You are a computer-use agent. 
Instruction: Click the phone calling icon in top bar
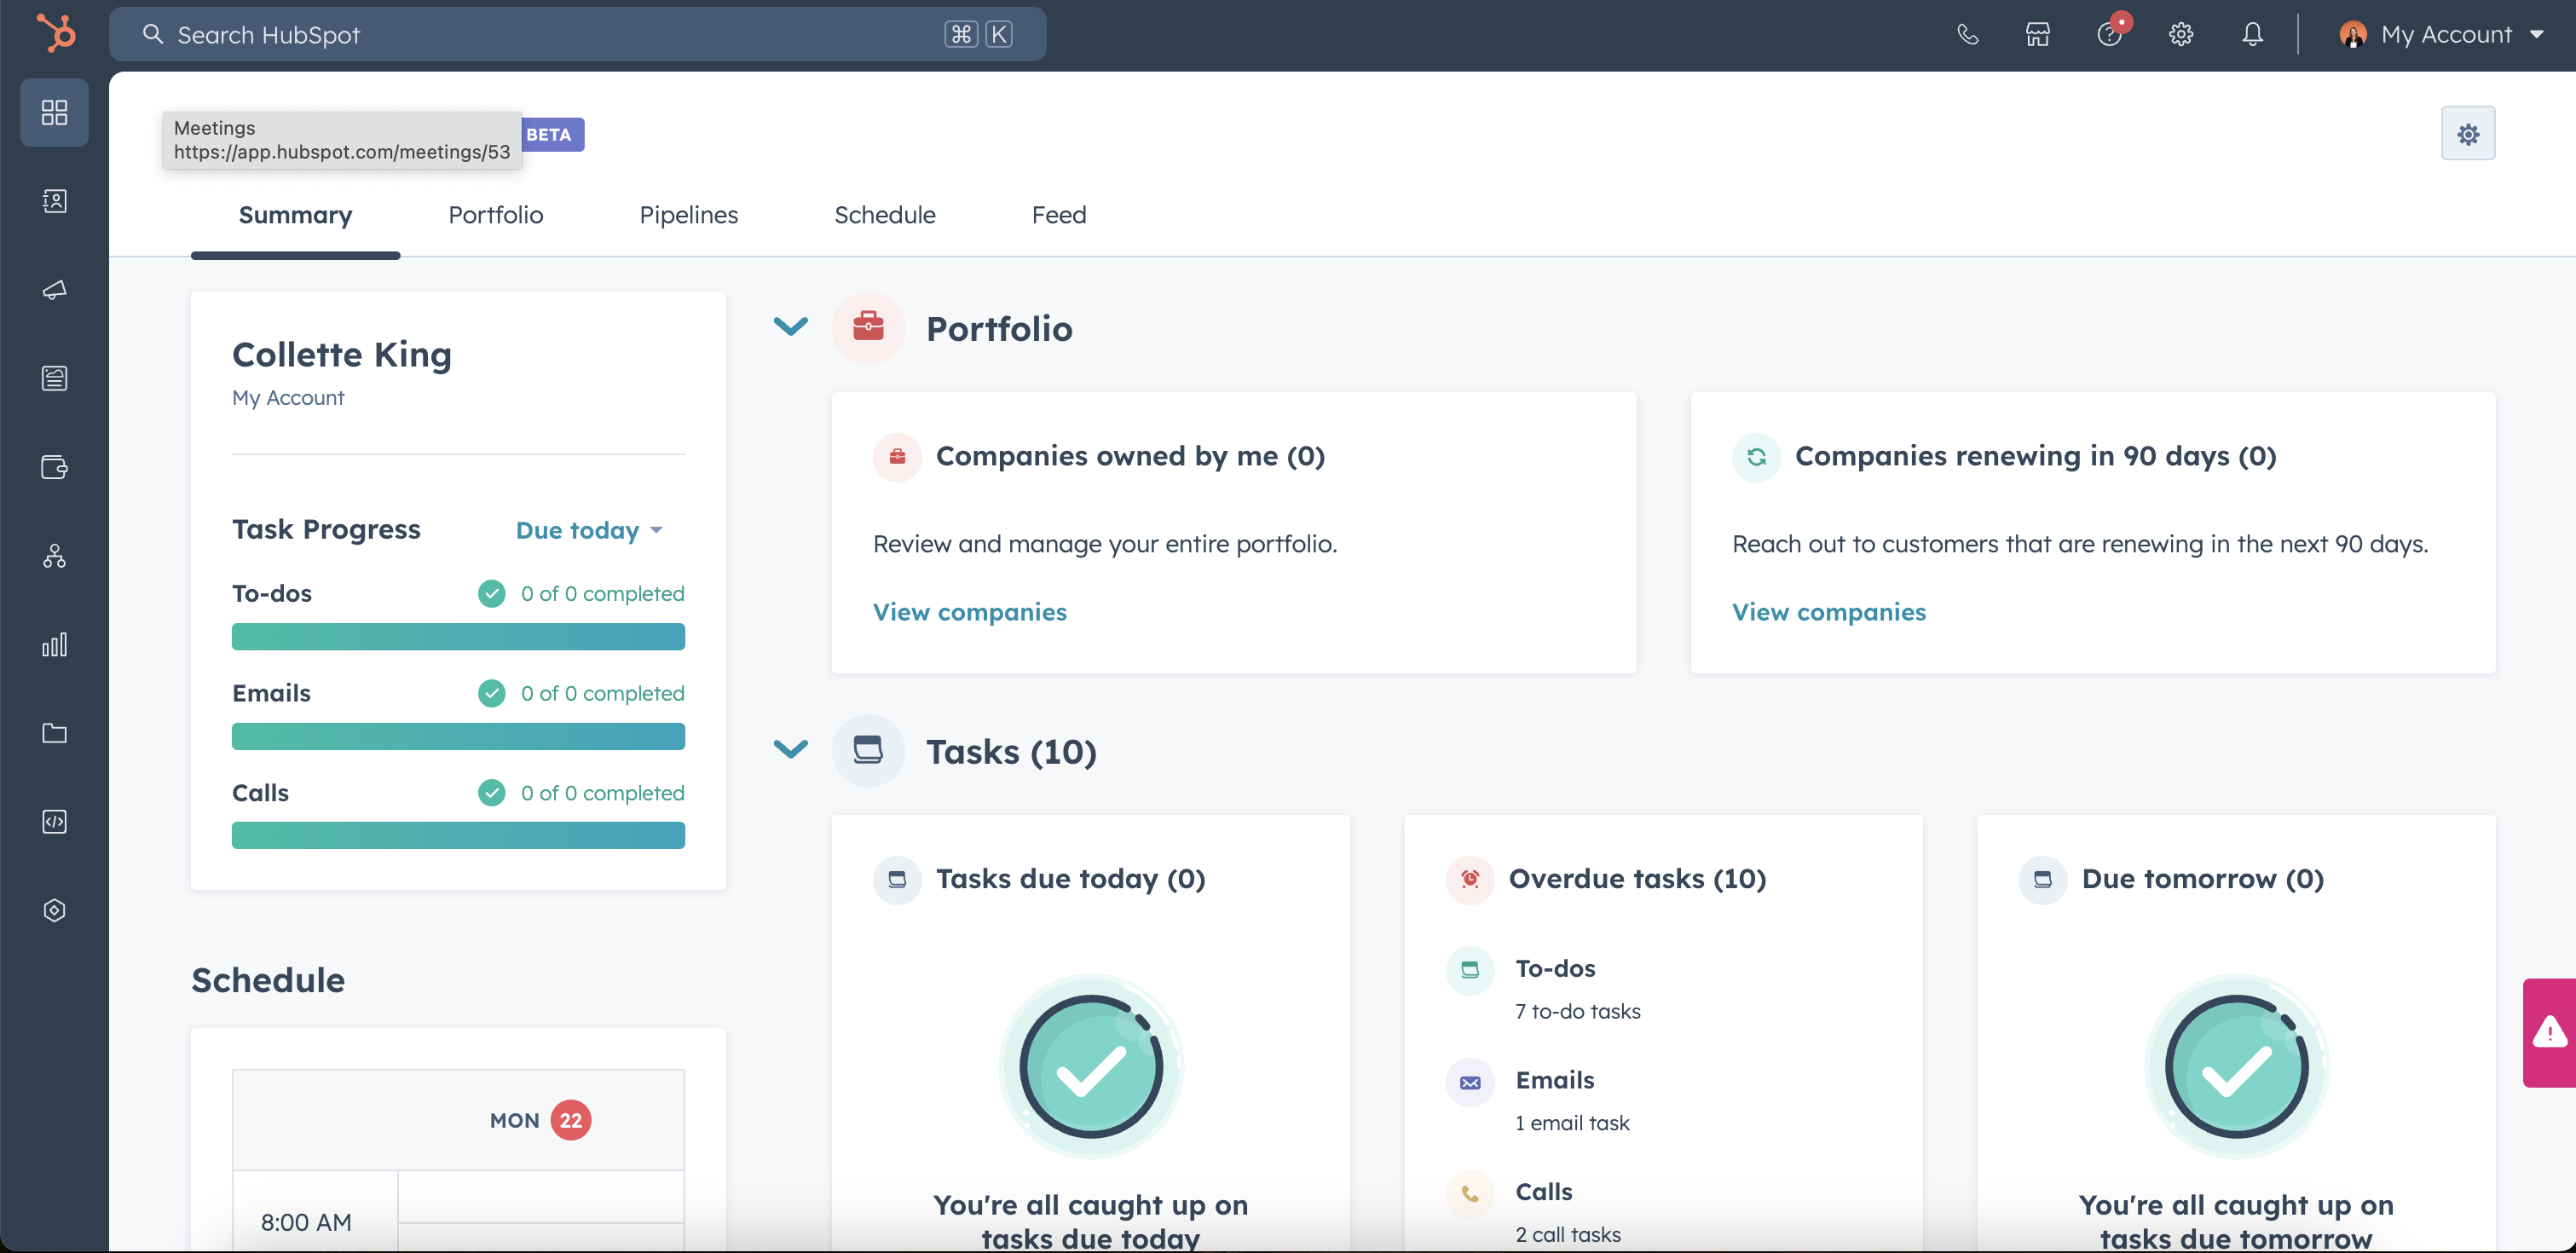[x=1967, y=34]
